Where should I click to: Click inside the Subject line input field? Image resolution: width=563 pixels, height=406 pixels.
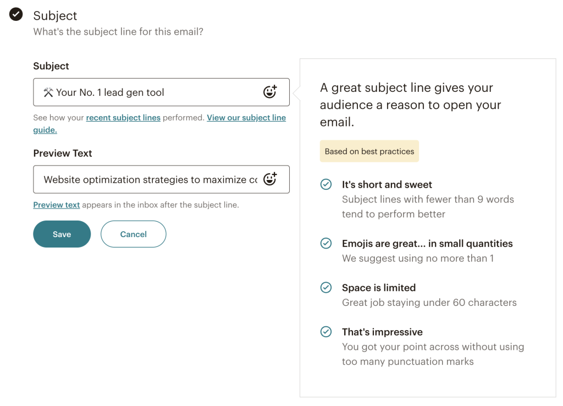148,92
